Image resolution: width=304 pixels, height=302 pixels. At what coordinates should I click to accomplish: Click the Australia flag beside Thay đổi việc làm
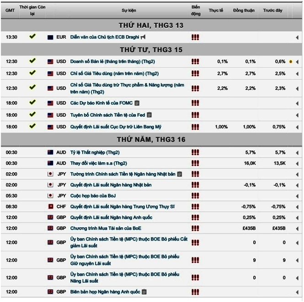50,163
